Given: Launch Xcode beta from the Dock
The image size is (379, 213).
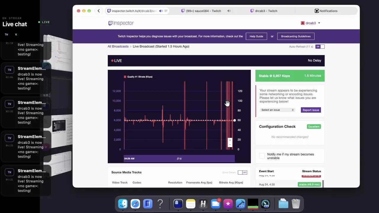Looking at the screenshot, I should 240,204.
